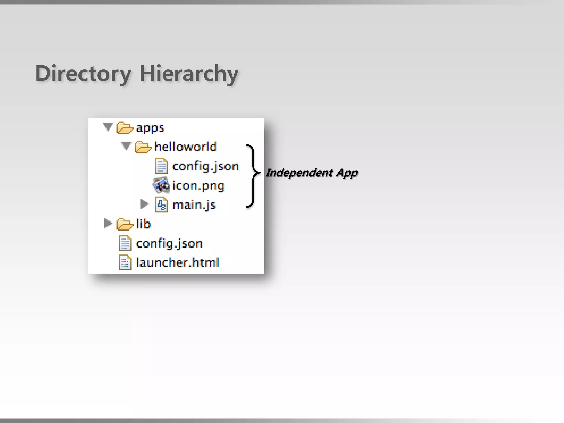Click the helloworld folder icon

pyautogui.click(x=143, y=147)
